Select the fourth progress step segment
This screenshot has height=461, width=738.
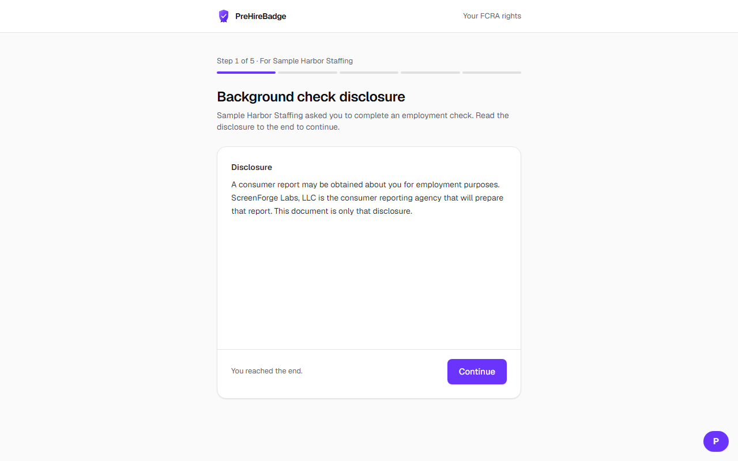pos(430,73)
